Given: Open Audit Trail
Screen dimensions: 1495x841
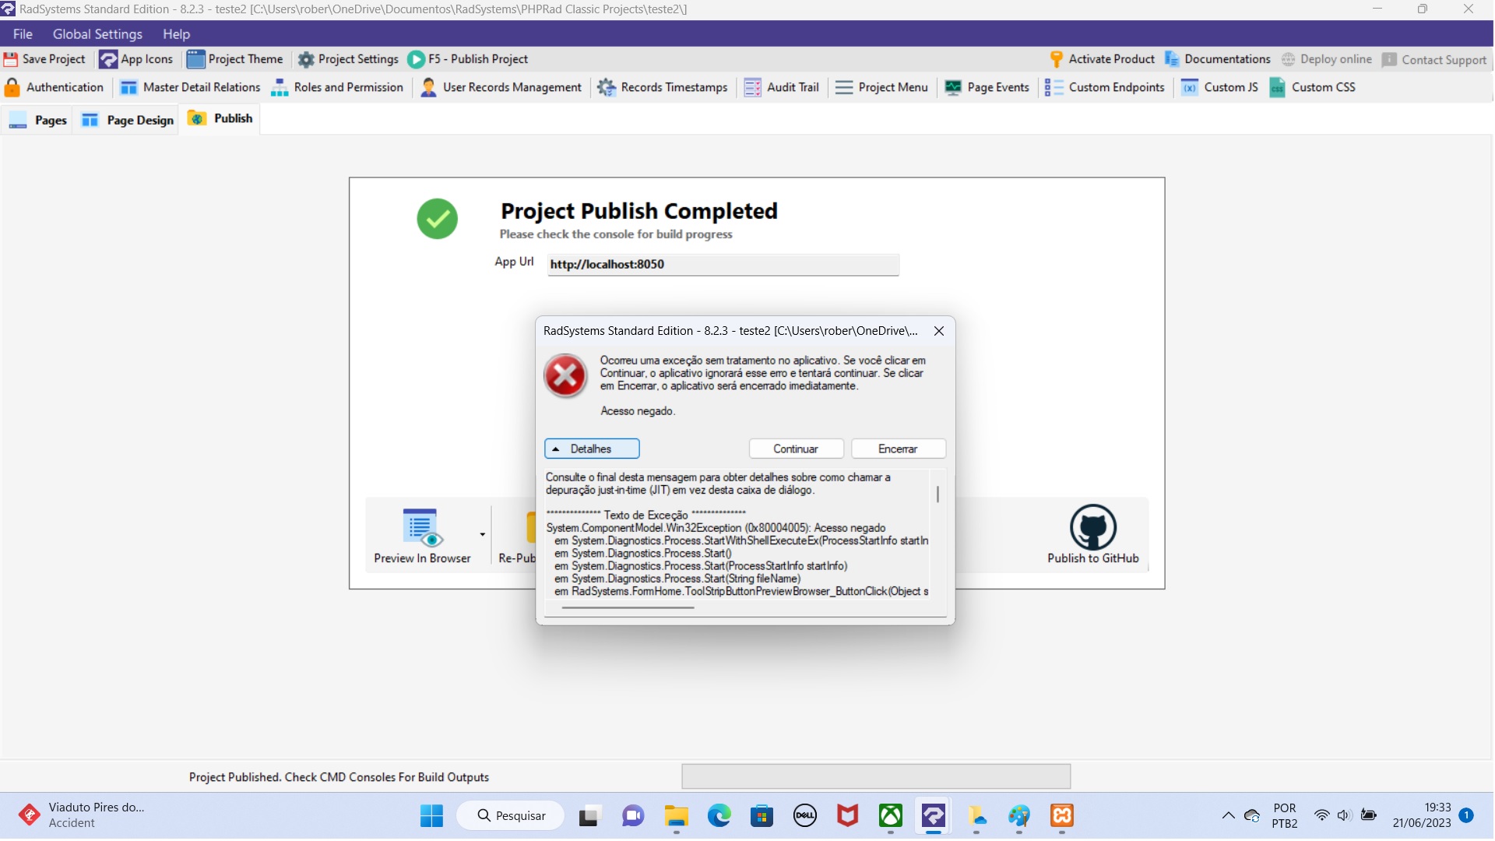Looking at the screenshot, I should click(x=782, y=87).
